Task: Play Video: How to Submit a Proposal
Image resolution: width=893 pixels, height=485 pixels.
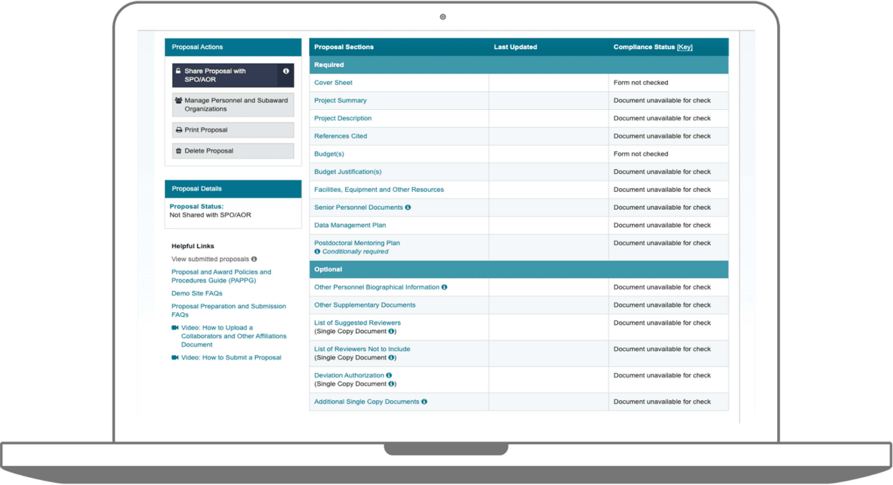Action: [x=231, y=358]
